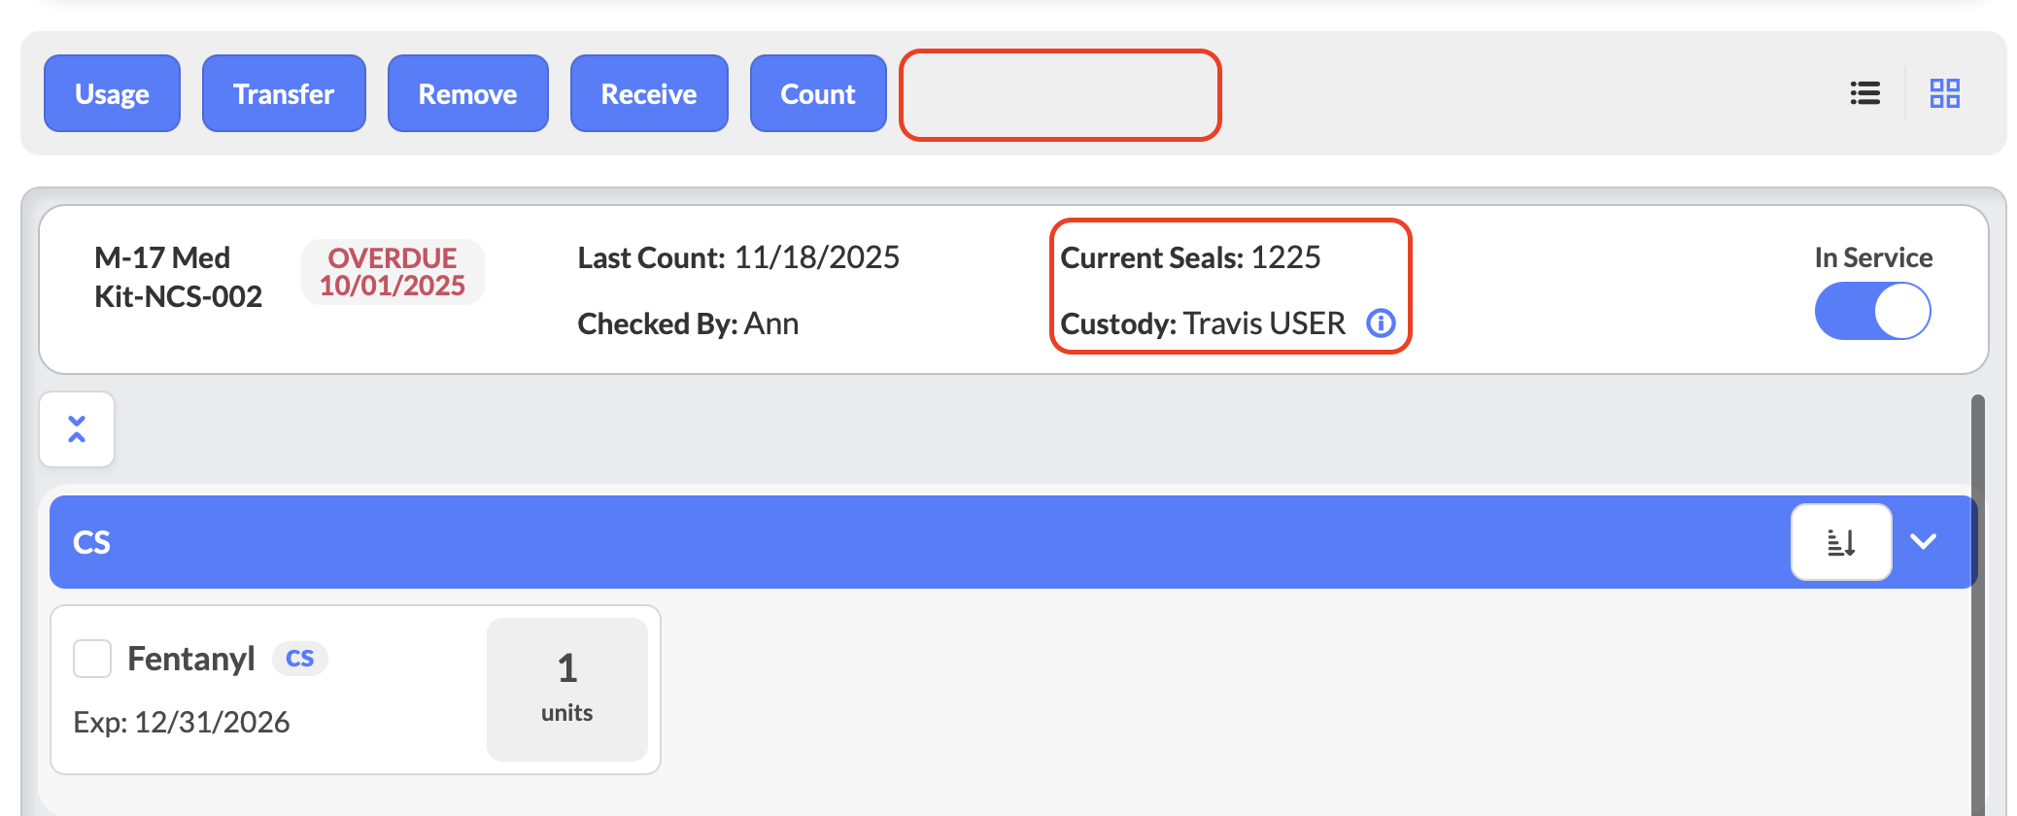Switch to grid view icon
The height and width of the screenshot is (816, 2017).
(x=1944, y=93)
